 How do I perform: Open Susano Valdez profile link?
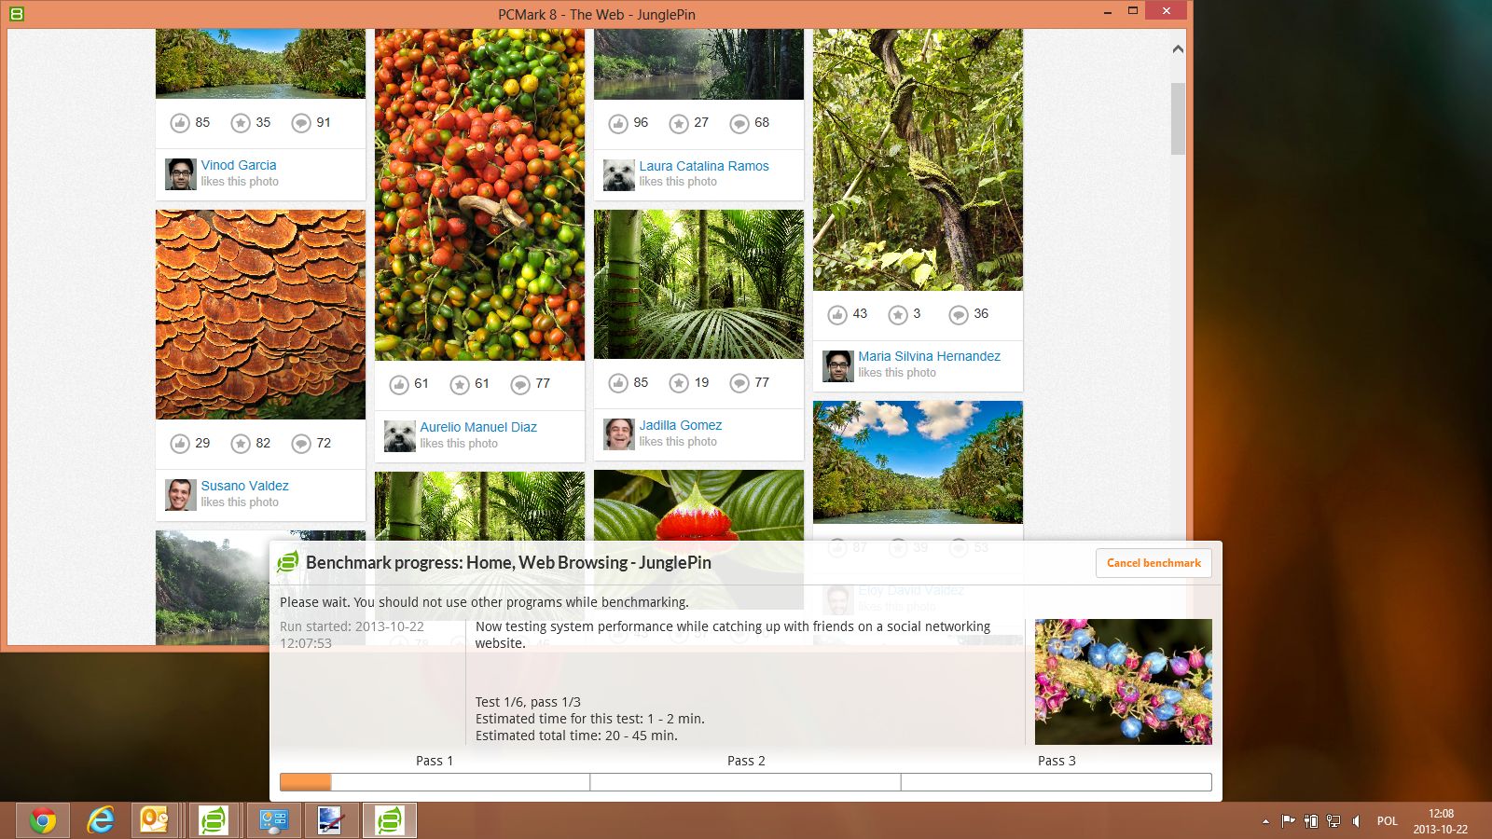click(x=245, y=486)
